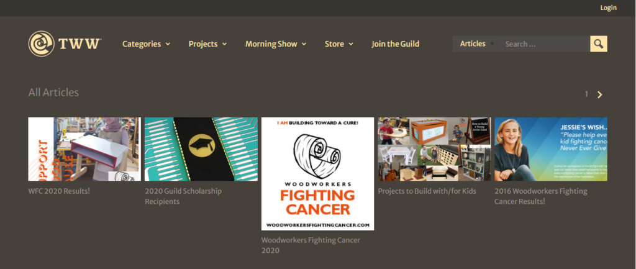Expand the Categories dropdown chevron
The image size is (636, 269).
pyautogui.click(x=168, y=44)
